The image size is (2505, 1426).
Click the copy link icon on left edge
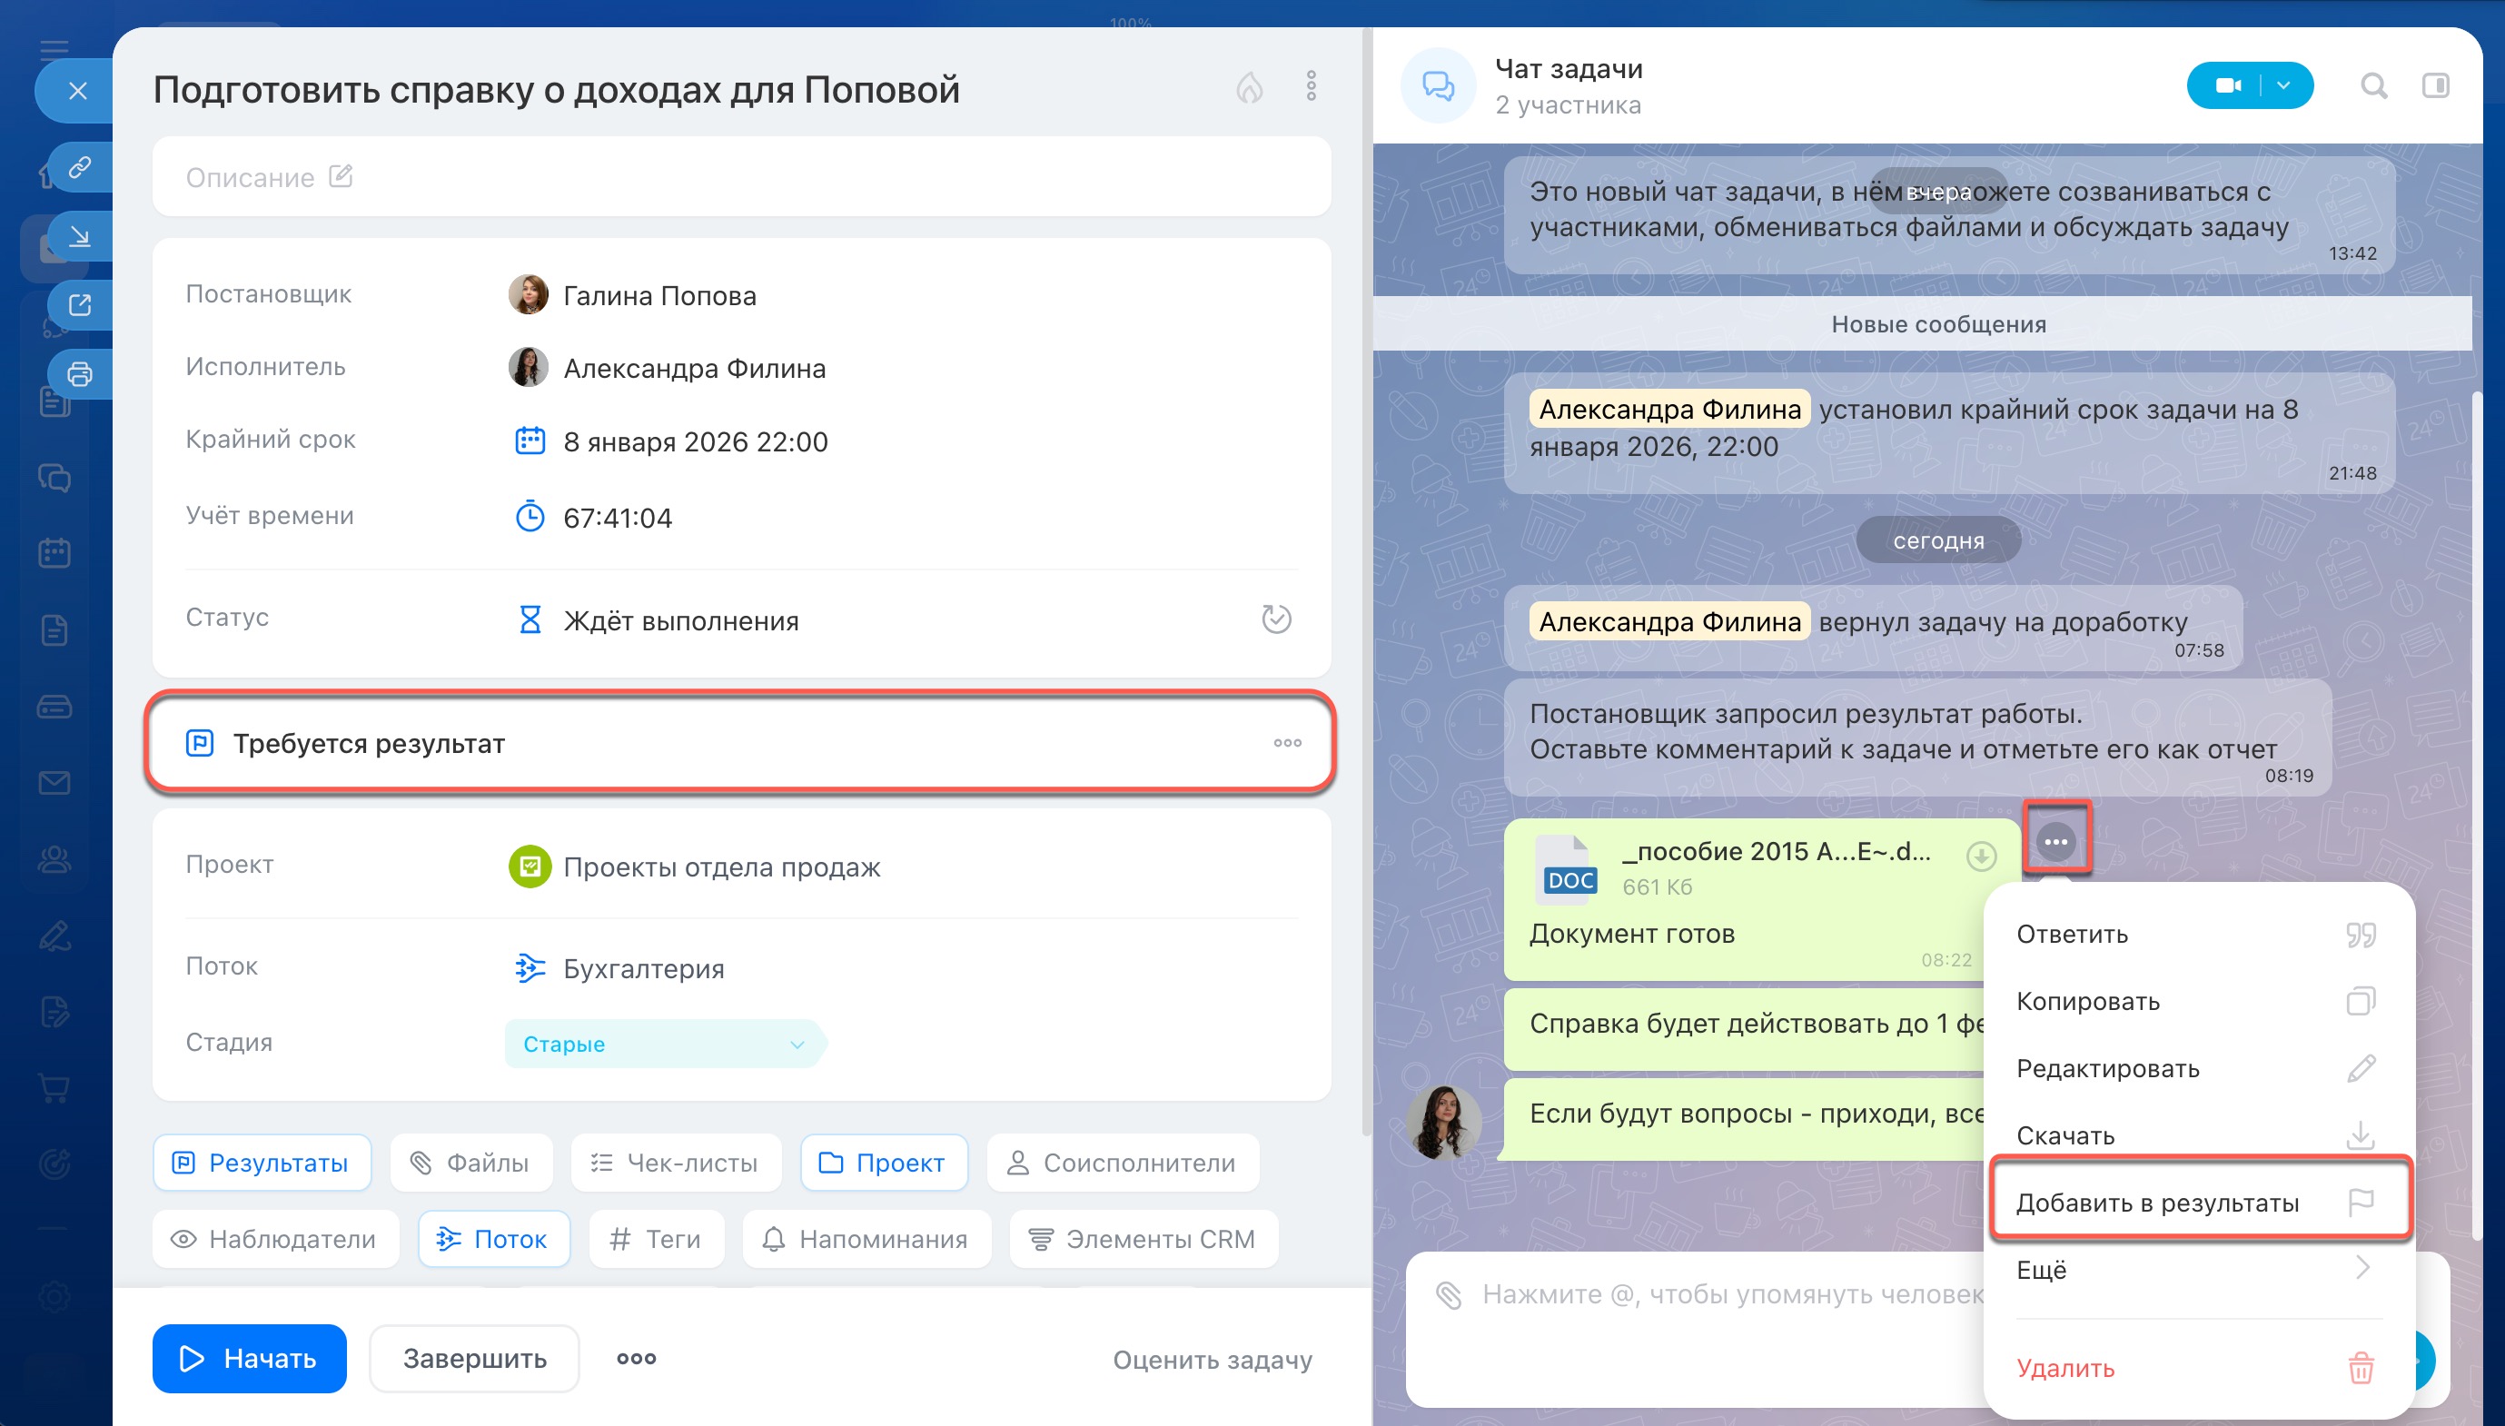80,166
